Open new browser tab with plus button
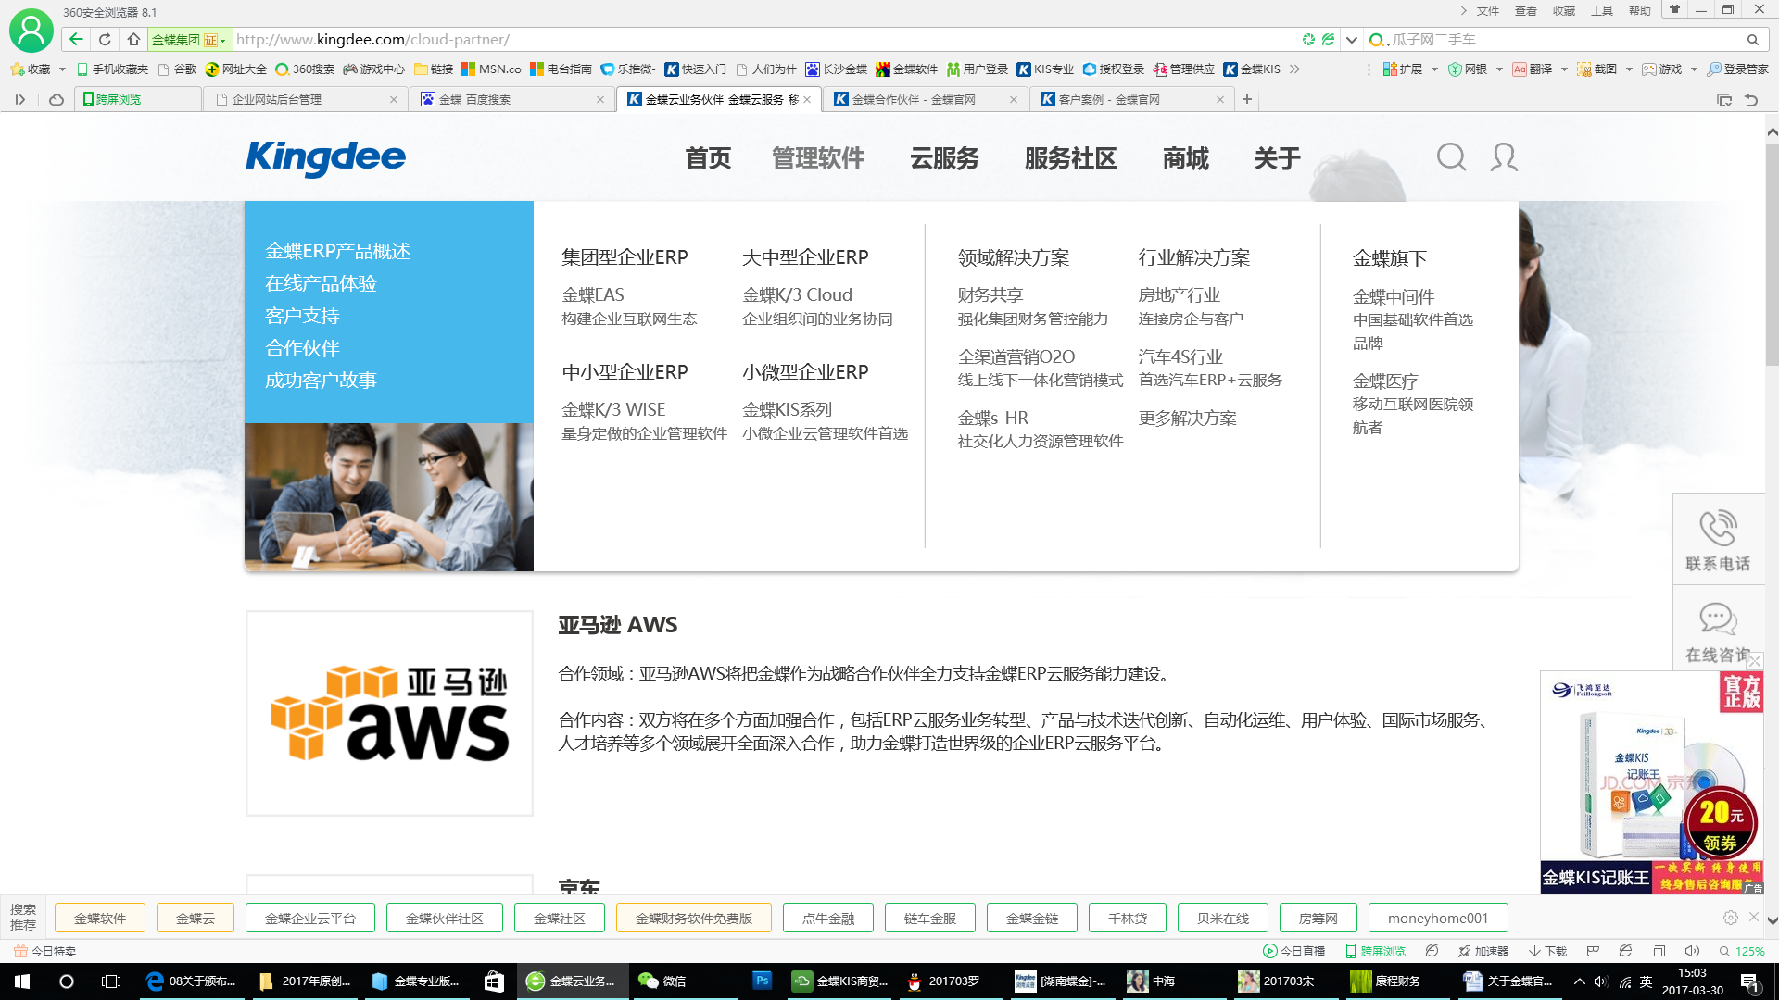1779x1000 pixels. click(x=1247, y=99)
